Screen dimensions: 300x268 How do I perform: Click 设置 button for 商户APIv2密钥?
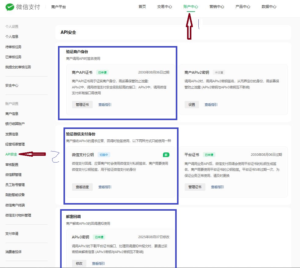tap(192, 105)
